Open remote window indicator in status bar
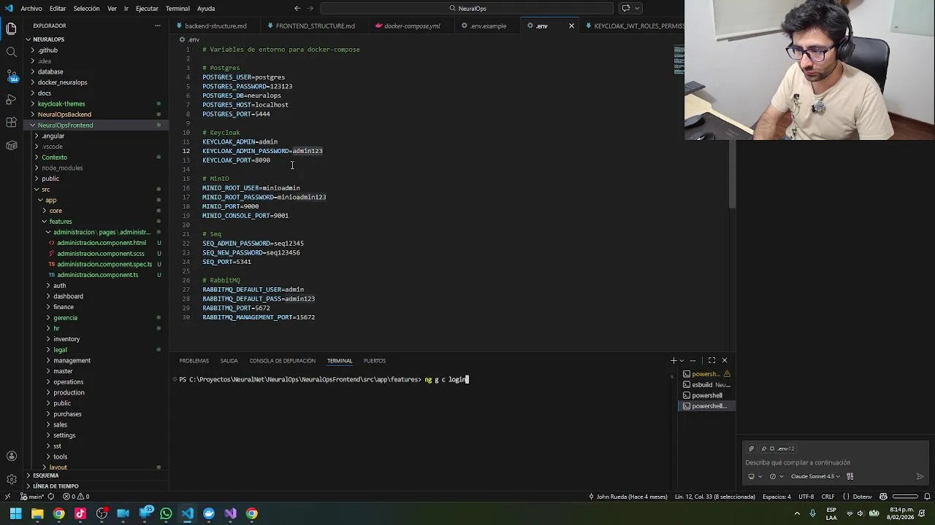 point(7,497)
